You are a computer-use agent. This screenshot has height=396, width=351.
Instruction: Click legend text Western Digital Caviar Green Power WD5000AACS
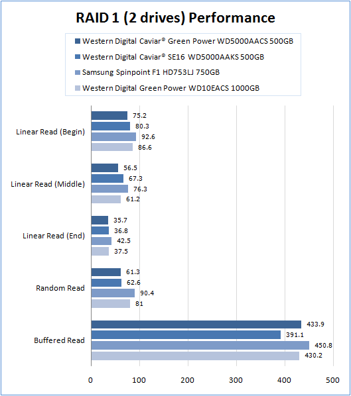tap(188, 41)
